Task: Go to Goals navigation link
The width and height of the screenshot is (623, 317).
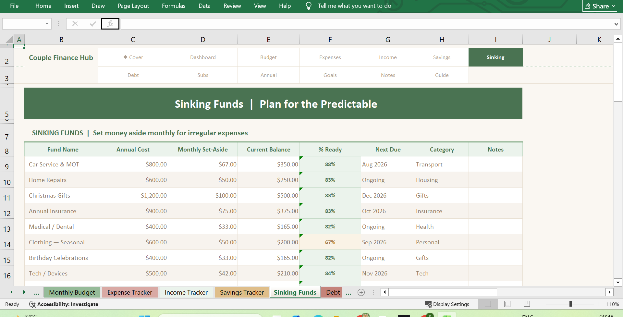Action: tap(330, 75)
